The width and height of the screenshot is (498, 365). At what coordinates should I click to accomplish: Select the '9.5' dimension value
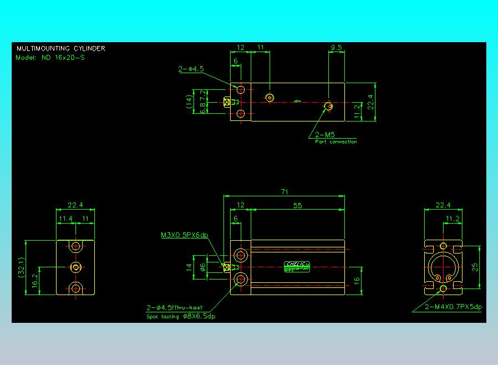(x=336, y=48)
